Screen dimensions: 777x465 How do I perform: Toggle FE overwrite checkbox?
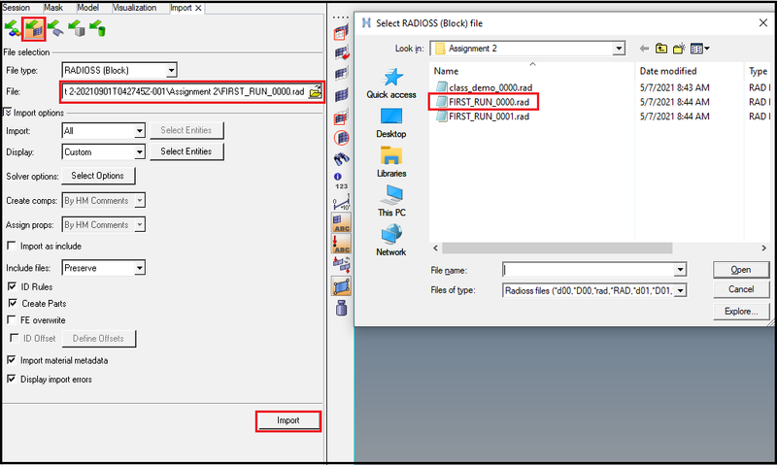11,319
